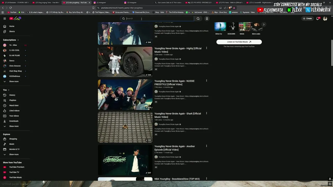The image size is (333, 187).
Task: Open Chris Smoove channel subscription
Action: point(15,66)
